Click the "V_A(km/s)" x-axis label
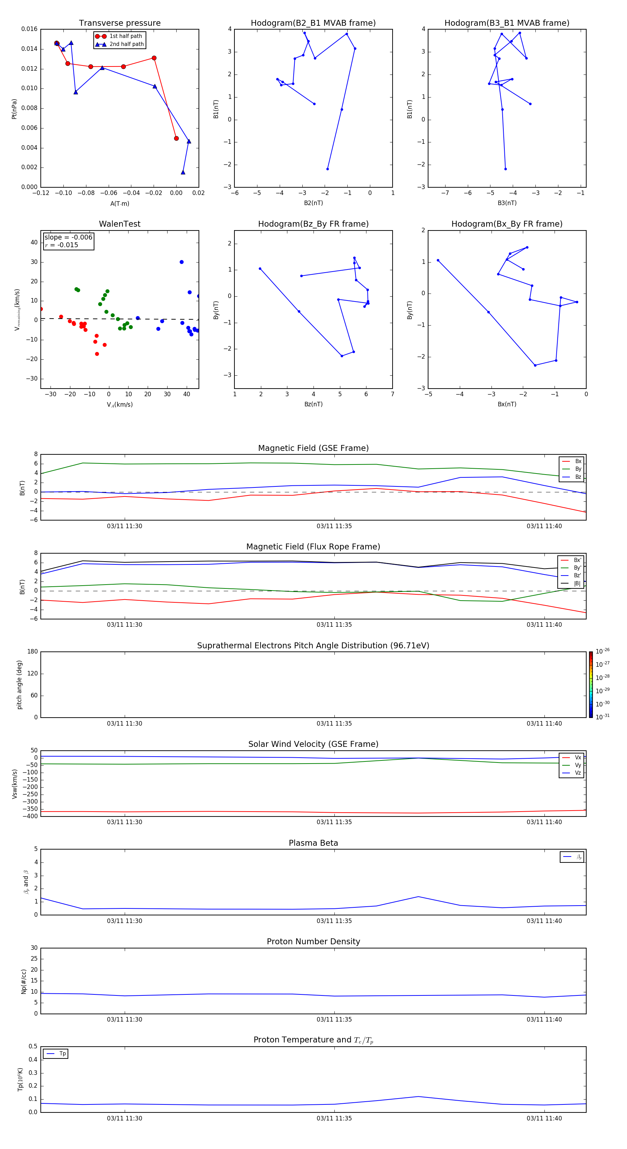 (119, 405)
